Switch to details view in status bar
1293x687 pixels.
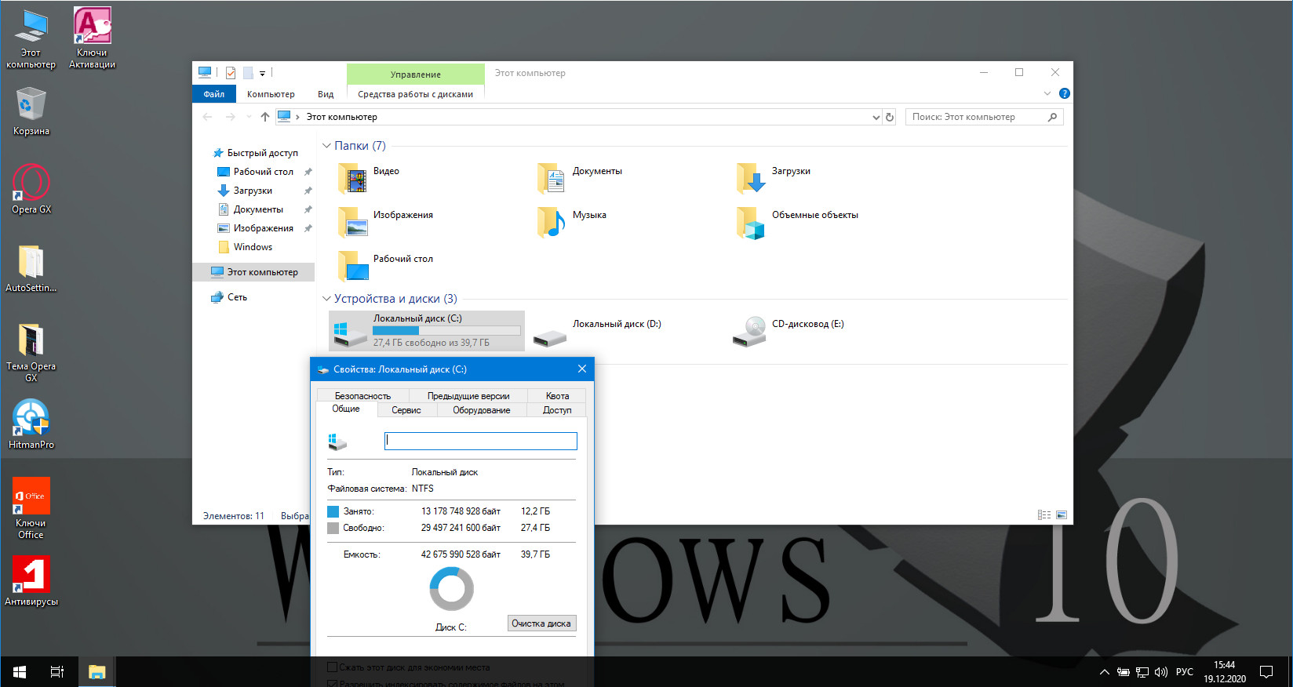click(x=1044, y=515)
